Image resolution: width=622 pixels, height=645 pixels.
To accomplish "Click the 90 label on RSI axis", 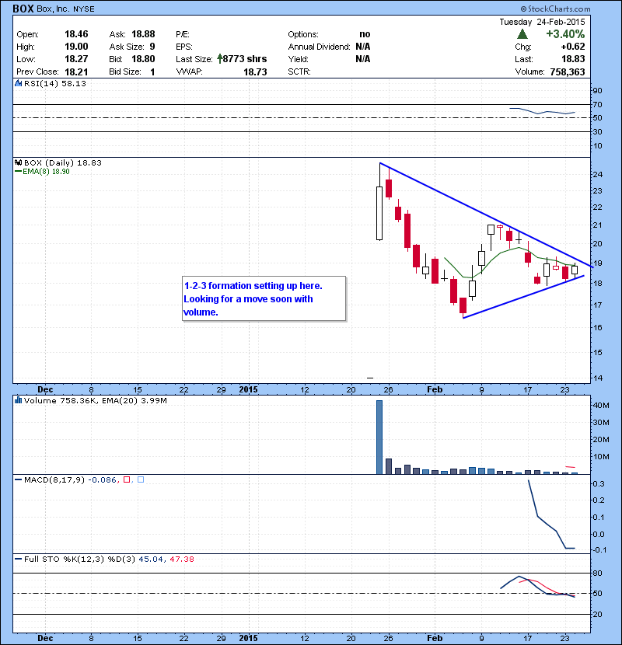I will pos(597,90).
